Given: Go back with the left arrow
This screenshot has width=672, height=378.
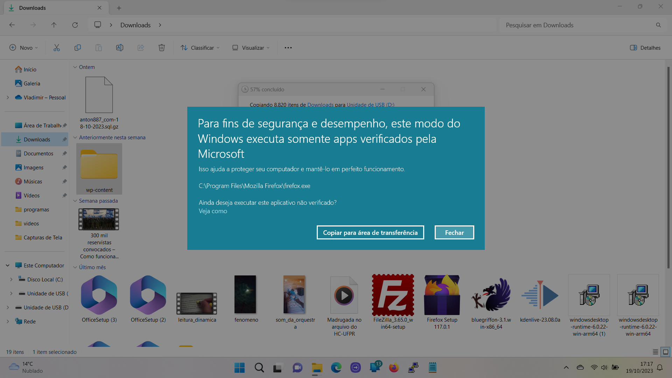Looking at the screenshot, I should [12, 25].
